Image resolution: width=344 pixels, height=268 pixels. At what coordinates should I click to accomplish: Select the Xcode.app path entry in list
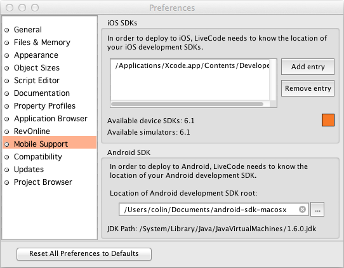(192, 65)
